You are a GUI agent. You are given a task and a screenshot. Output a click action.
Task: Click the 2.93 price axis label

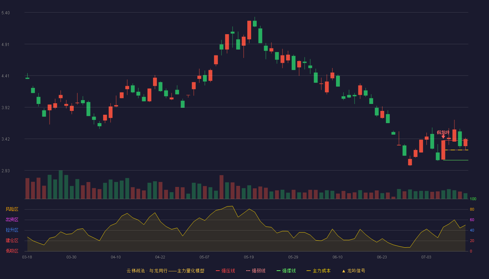coord(6,171)
